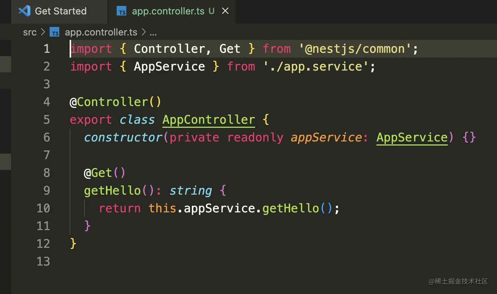Close the app.controller.ts tab
This screenshot has height=294, width=497.
pos(225,11)
